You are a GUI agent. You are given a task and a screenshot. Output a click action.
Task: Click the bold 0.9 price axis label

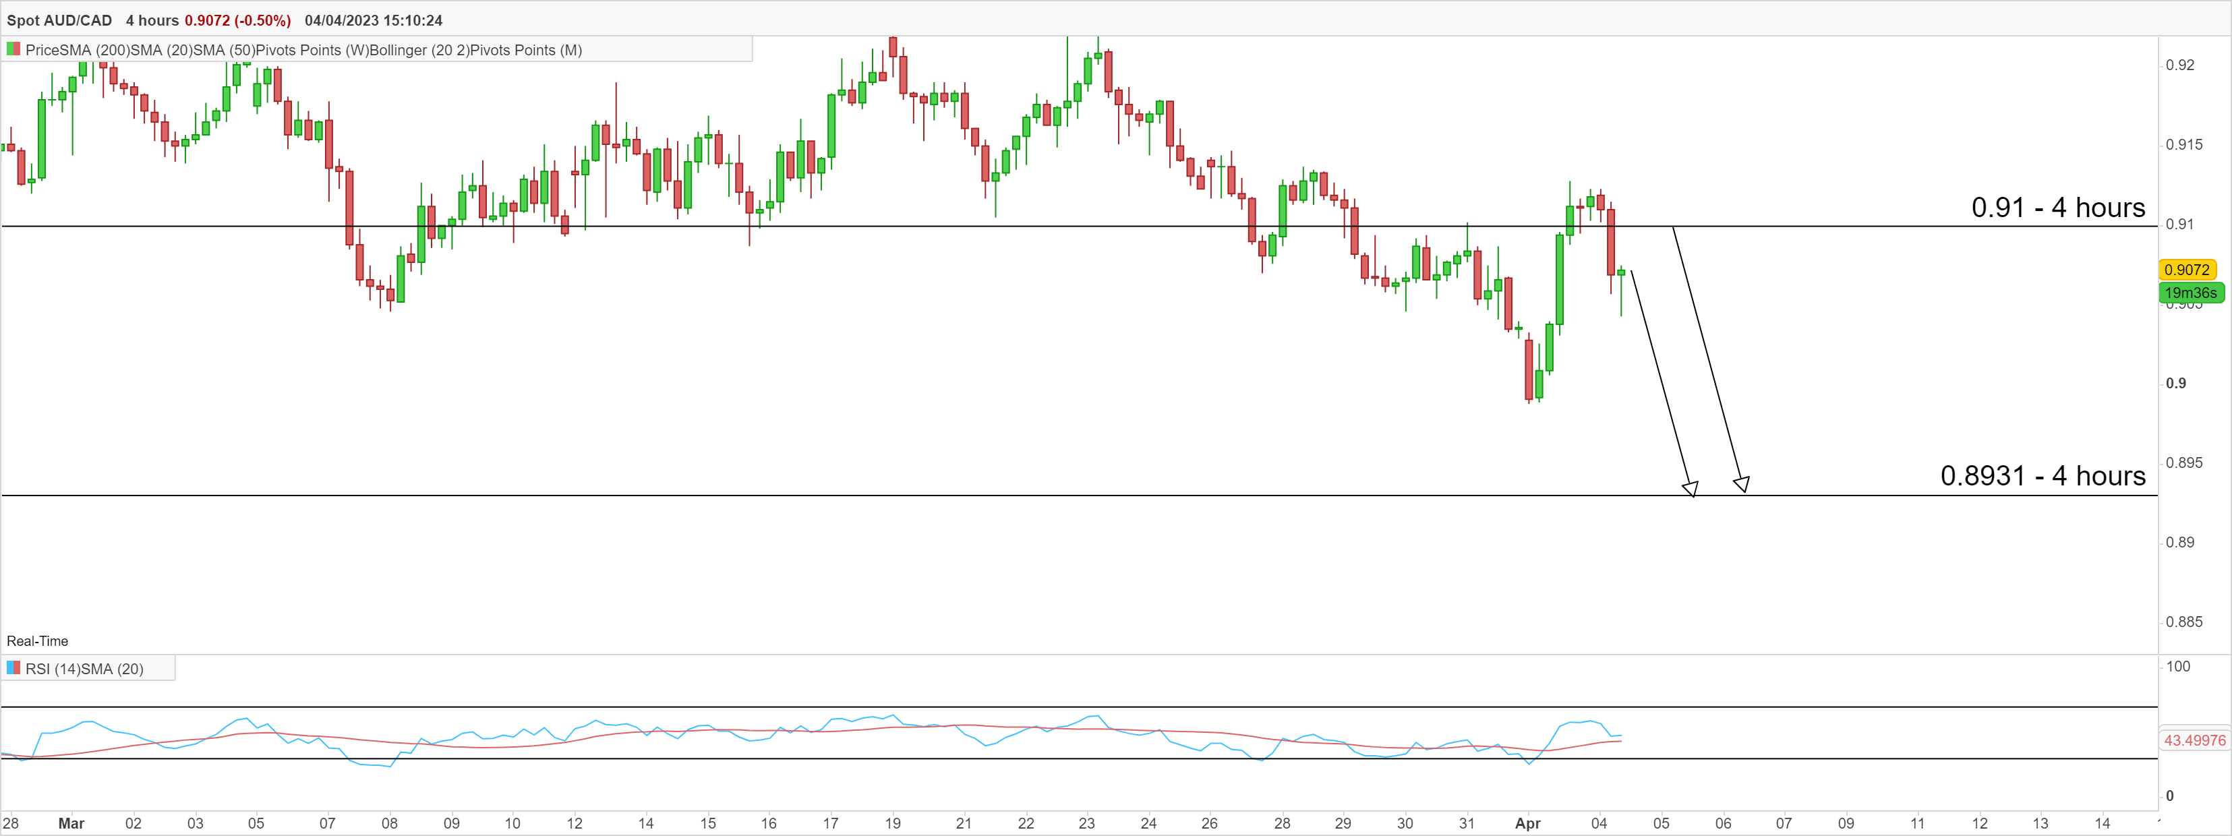tap(2175, 383)
